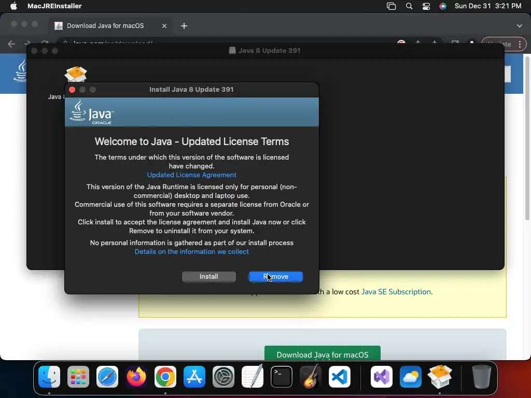Image resolution: width=531 pixels, height=398 pixels.
Task: Close the Download Java for macOS tab
Action: tap(164, 26)
